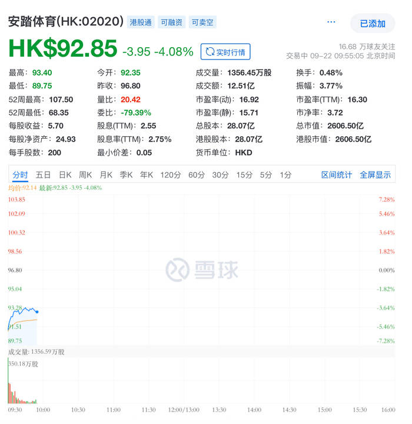Click the 可卖空 short-selling tag
This screenshot has width=412, height=424.
pyautogui.click(x=202, y=22)
